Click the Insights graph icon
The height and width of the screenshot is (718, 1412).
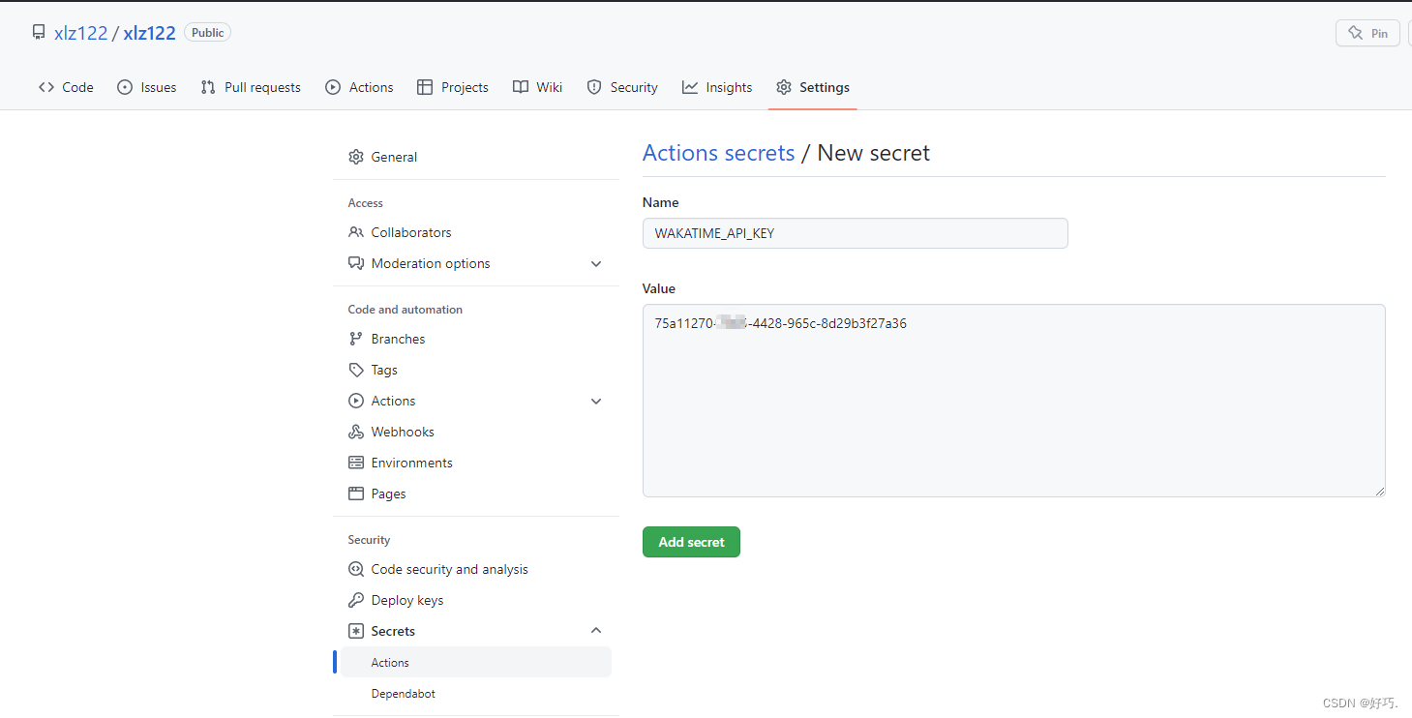point(690,87)
